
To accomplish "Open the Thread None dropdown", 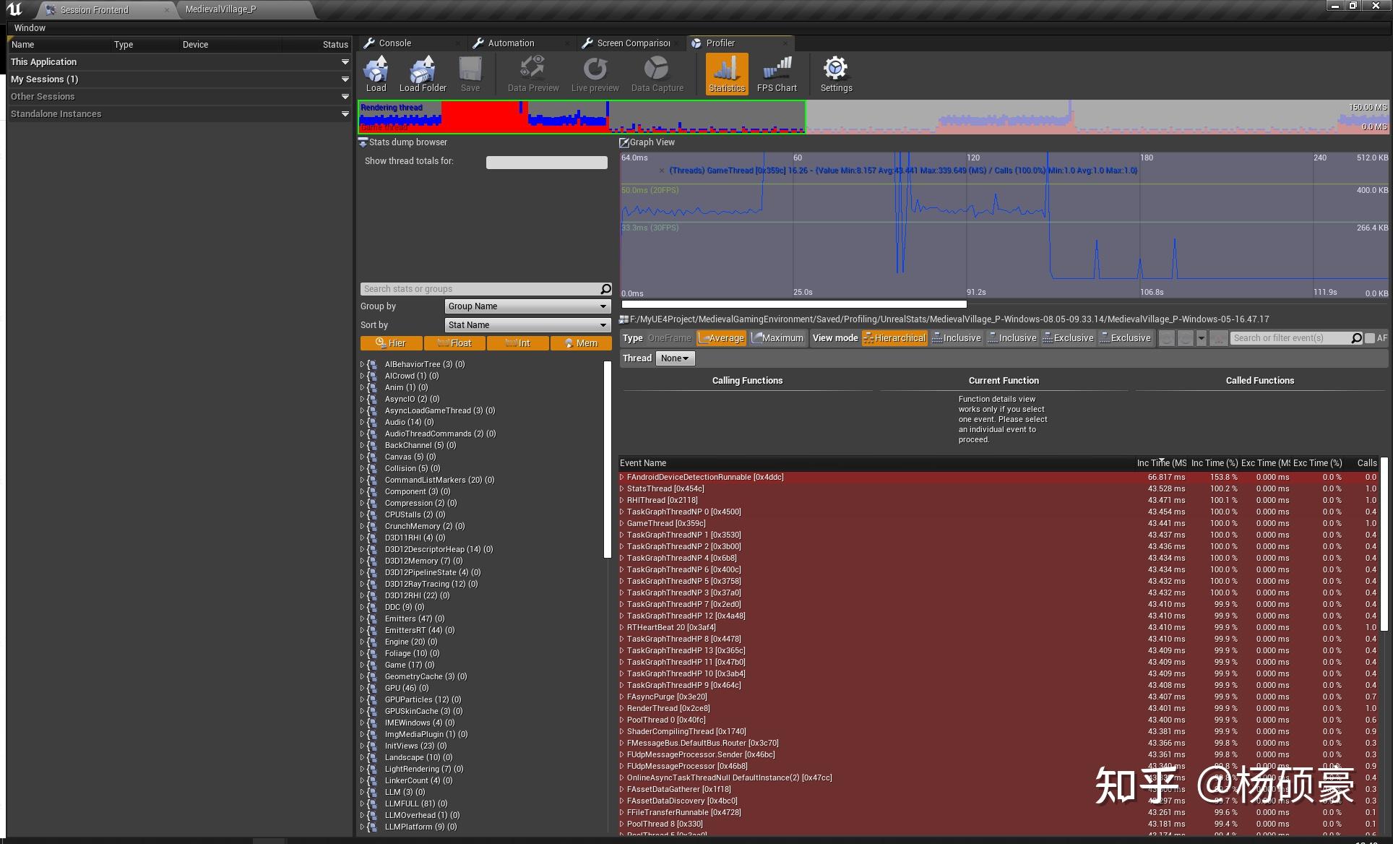I will 675,358.
